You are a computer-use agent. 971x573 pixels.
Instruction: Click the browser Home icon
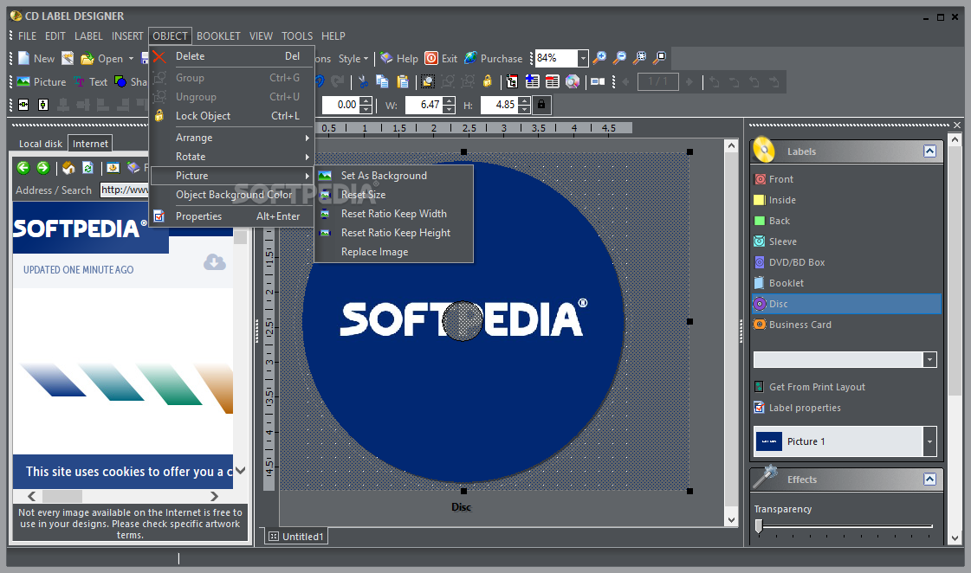click(68, 168)
